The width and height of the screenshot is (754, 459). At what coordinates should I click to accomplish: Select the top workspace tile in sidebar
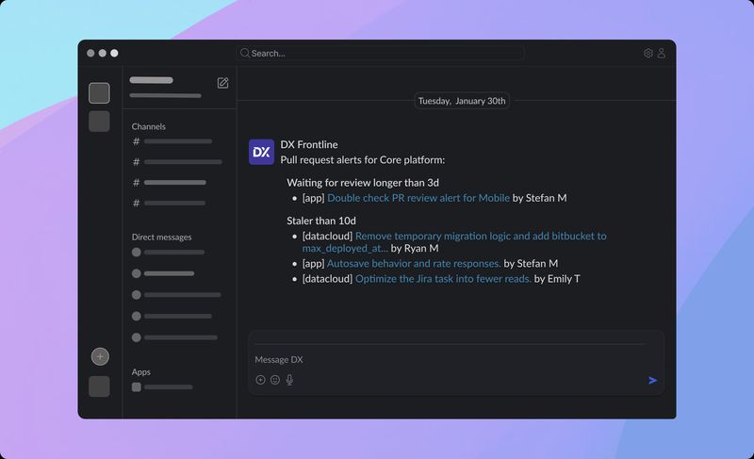(99, 93)
